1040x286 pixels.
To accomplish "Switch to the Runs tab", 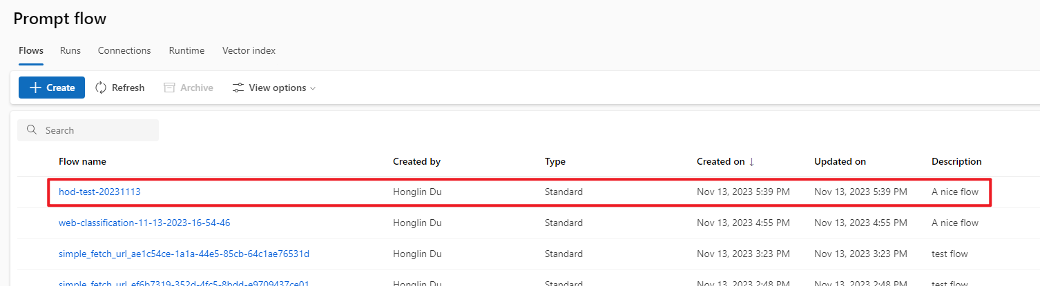I will pyautogui.click(x=70, y=50).
